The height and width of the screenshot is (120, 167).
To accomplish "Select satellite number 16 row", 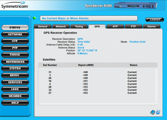I will tap(97, 81).
